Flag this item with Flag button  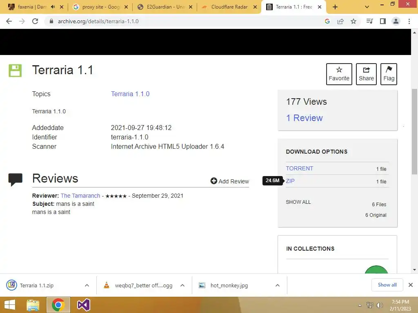point(389,74)
